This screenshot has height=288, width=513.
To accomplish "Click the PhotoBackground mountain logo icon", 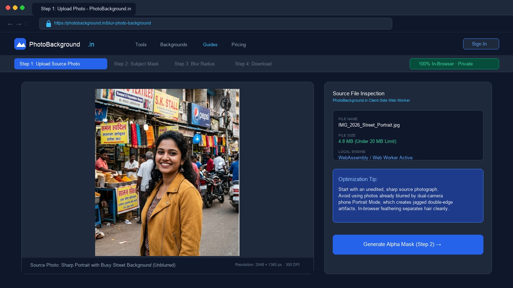I will pos(20,44).
